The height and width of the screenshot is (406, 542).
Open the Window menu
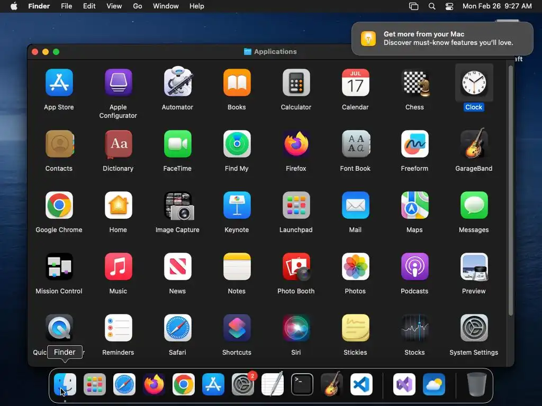click(x=166, y=6)
